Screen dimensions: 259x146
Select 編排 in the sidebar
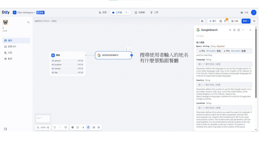click(x=16, y=40)
